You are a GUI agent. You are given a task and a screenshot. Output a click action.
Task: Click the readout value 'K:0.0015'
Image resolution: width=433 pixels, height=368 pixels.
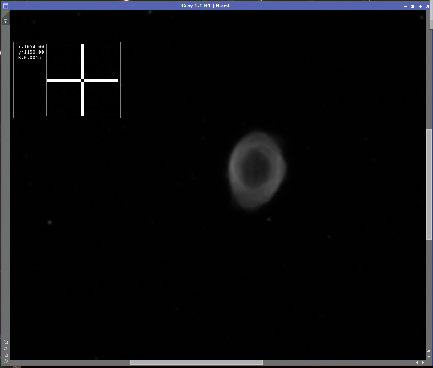(x=30, y=58)
